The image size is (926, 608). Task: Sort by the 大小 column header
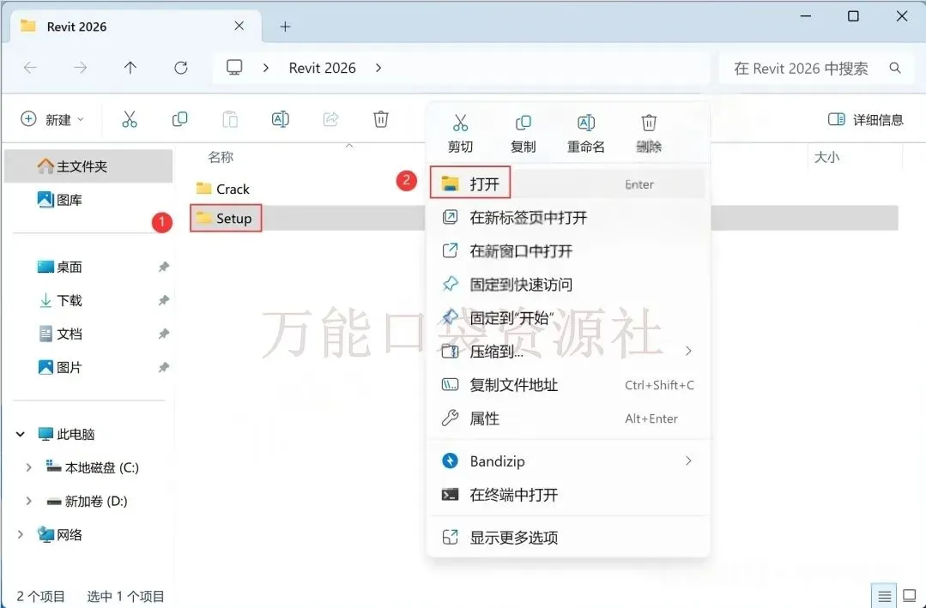[826, 157]
